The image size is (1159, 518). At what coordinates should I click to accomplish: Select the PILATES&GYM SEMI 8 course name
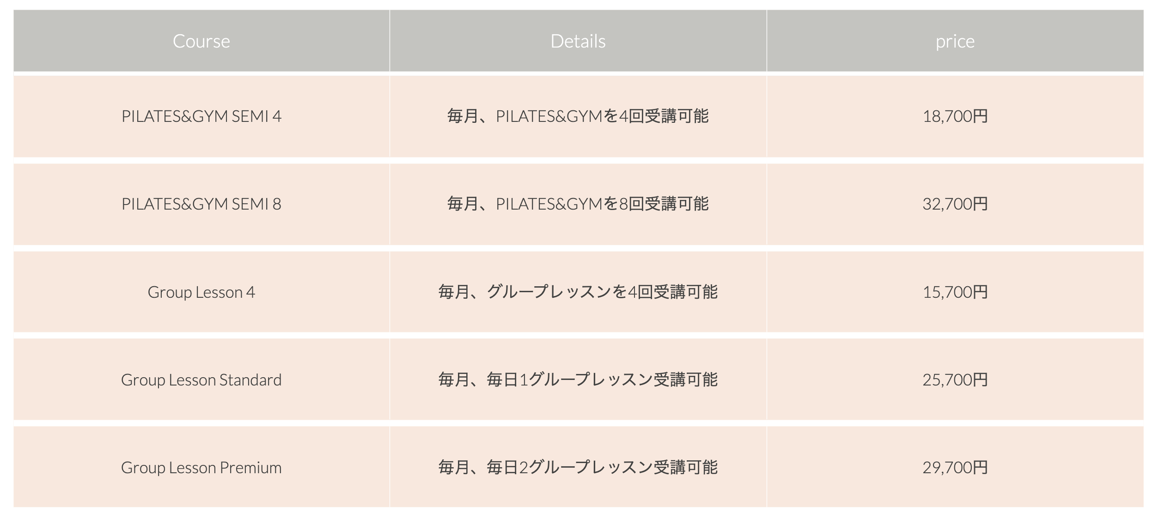point(201,204)
